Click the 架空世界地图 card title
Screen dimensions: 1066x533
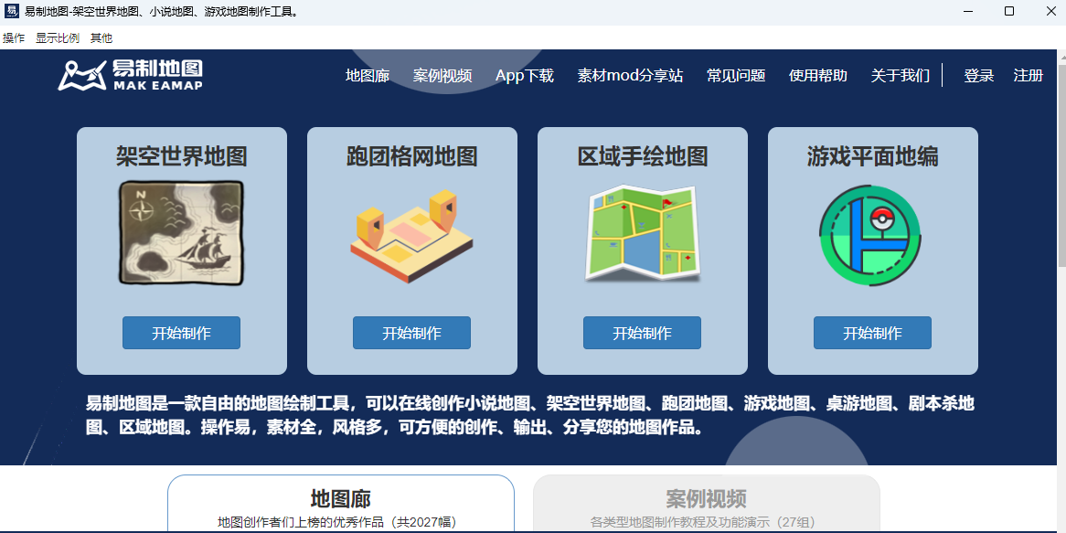(x=182, y=157)
